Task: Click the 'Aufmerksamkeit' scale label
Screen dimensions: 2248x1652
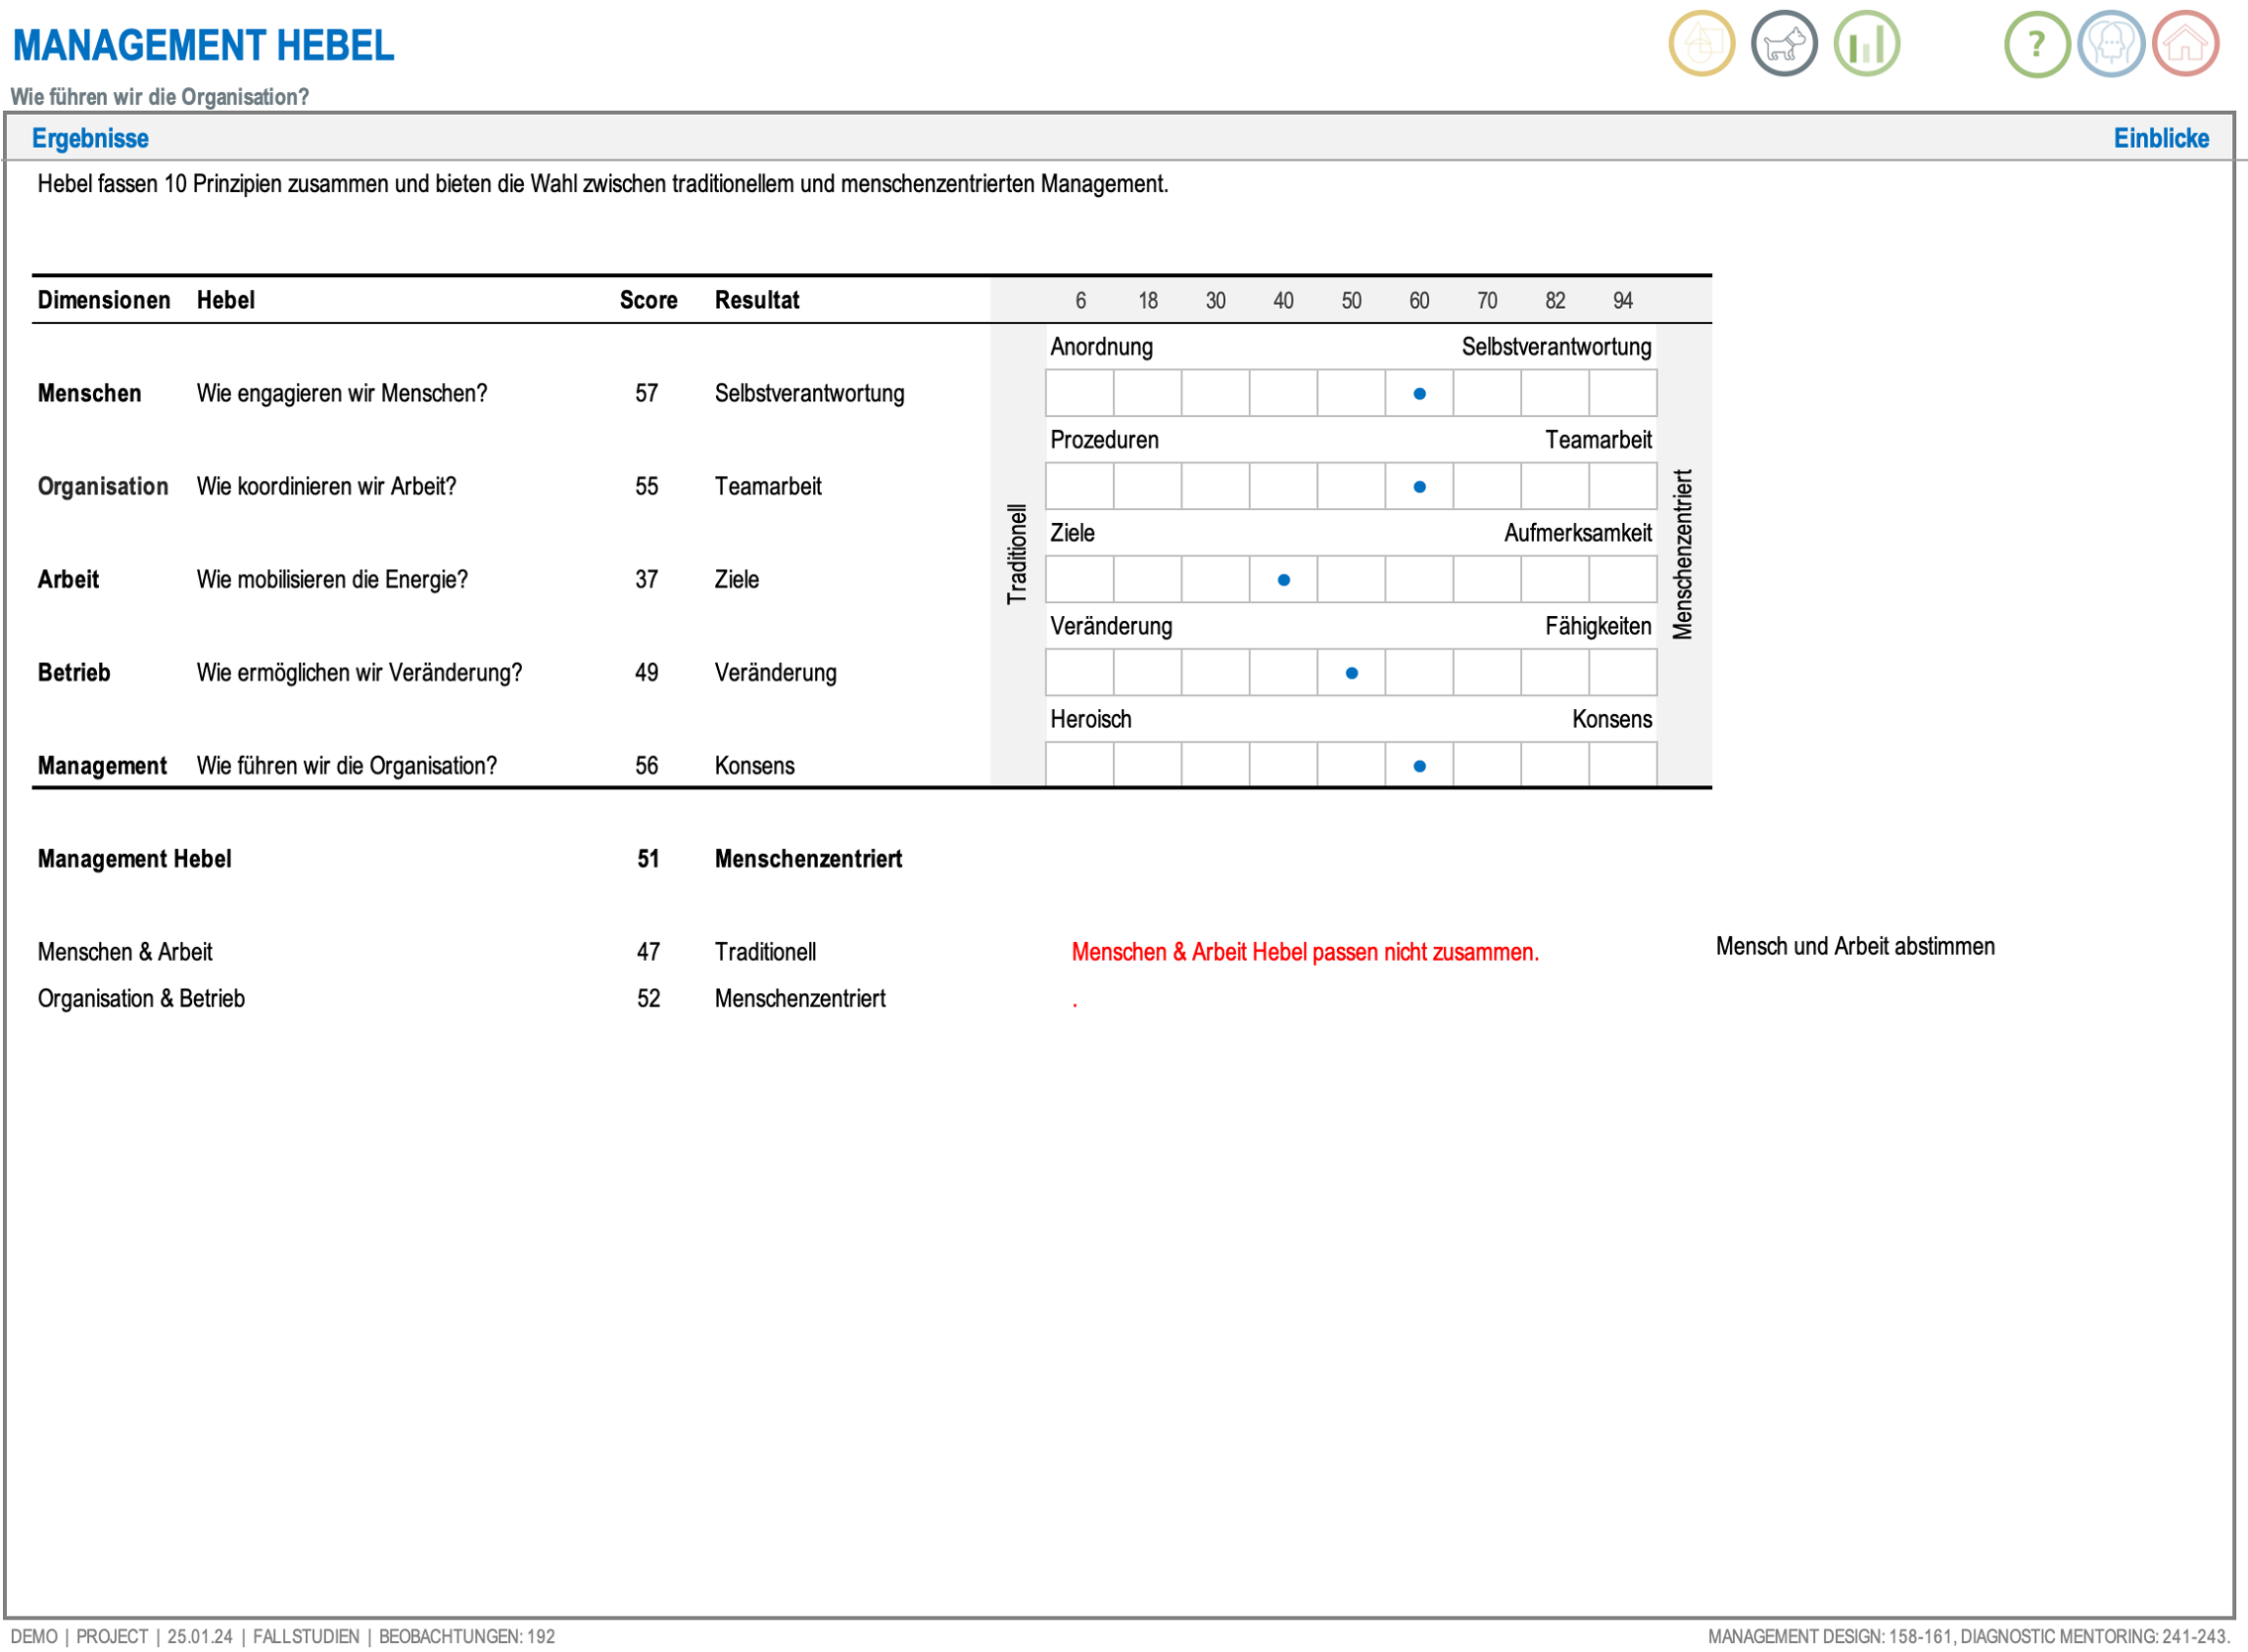Action: pos(1577,533)
